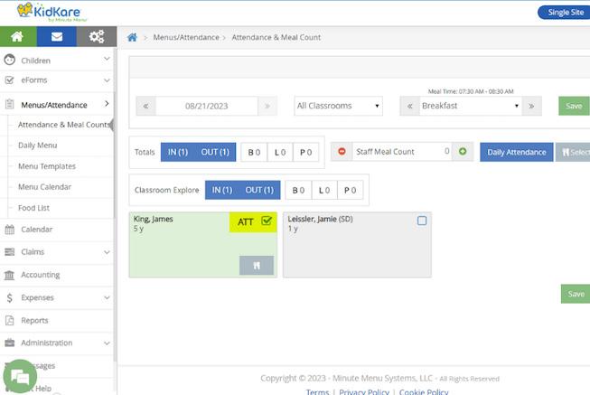Click the Single Site button

pyautogui.click(x=565, y=13)
